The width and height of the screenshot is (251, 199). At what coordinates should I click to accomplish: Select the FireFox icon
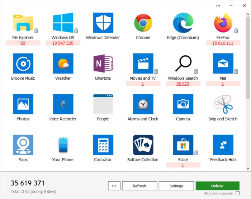pyautogui.click(x=223, y=23)
